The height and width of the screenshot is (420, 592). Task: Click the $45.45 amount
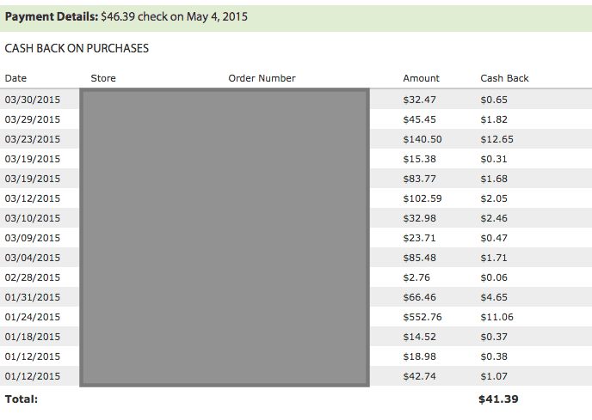[419, 119]
